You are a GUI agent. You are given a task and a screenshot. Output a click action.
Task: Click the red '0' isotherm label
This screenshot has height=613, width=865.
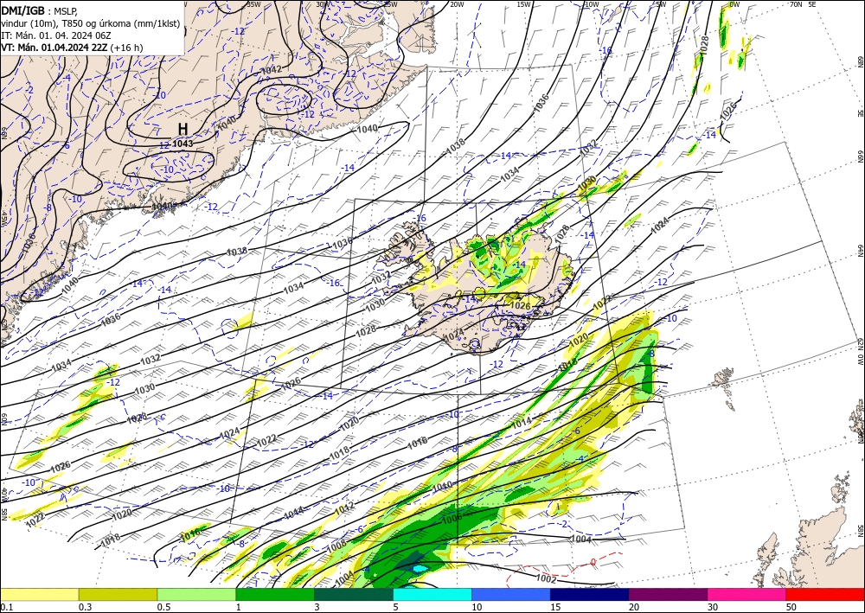[x=593, y=562]
